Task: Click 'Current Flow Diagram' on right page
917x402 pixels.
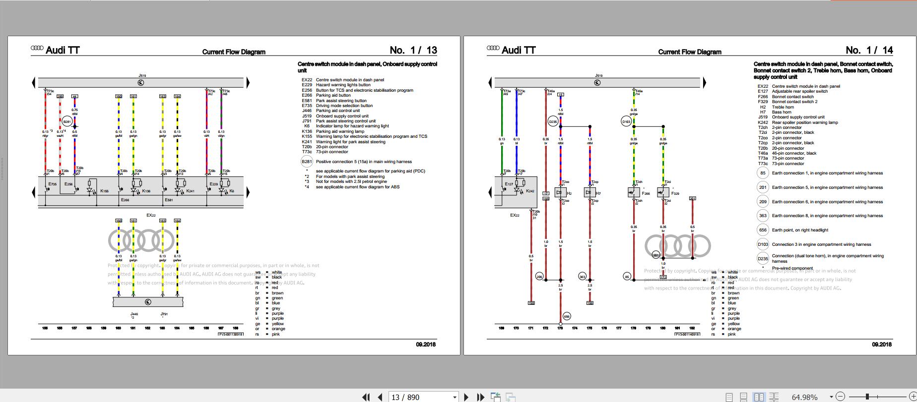Action: pyautogui.click(x=690, y=52)
